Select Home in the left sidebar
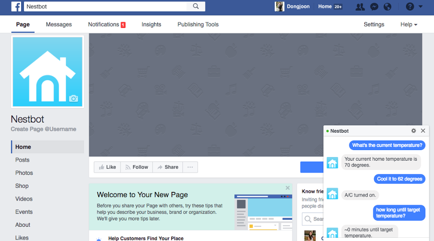This screenshot has width=434, height=241. (x=48, y=147)
